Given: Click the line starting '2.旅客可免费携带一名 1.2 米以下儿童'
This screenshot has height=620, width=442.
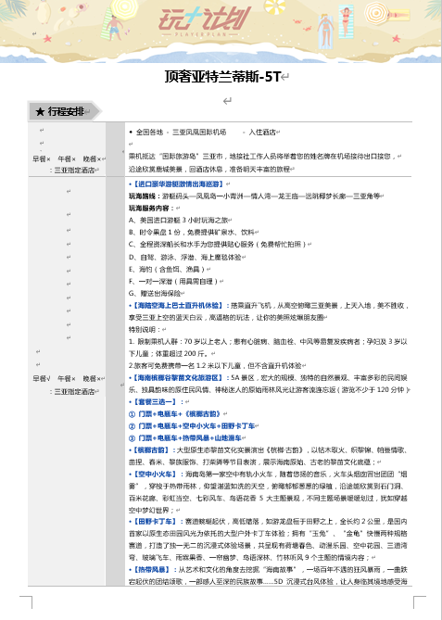Looking at the screenshot, I should click(x=215, y=366).
